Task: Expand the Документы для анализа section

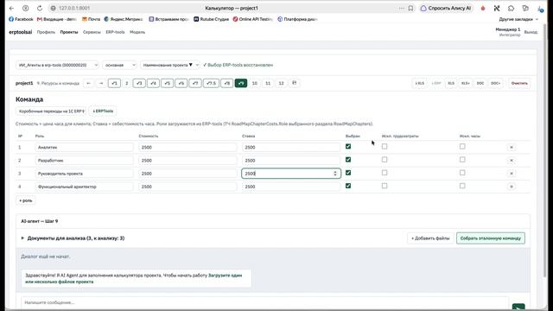Action: coord(73,238)
